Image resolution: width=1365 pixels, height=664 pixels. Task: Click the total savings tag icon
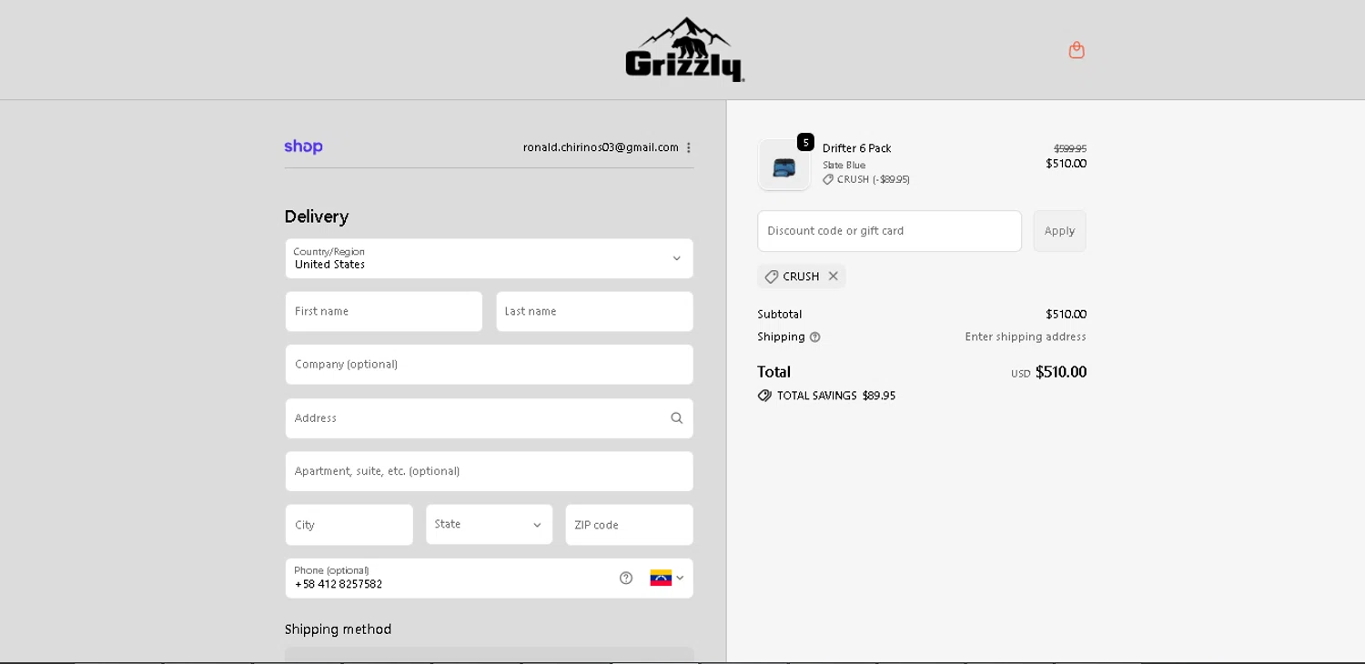pyautogui.click(x=764, y=396)
